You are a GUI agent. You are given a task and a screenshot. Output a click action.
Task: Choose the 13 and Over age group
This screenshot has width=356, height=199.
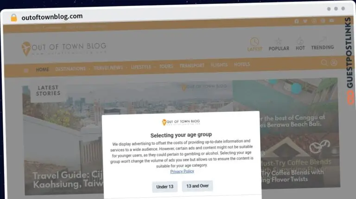pos(197,186)
